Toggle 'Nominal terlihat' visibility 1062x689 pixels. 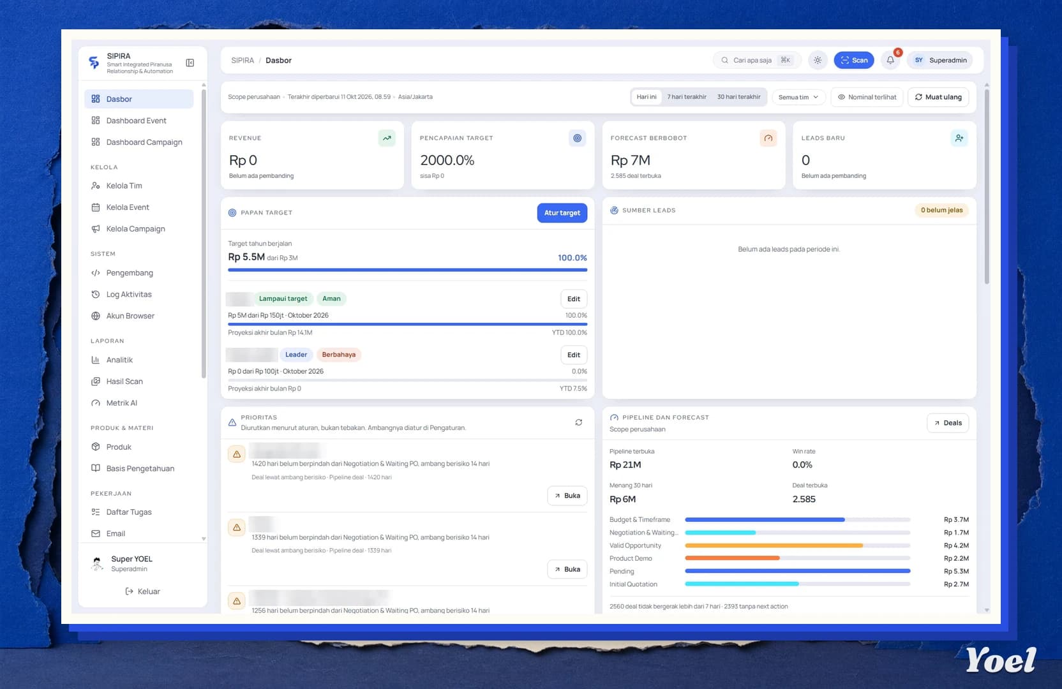(867, 97)
